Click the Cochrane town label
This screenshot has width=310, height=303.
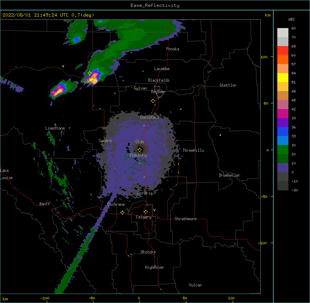[116, 204]
